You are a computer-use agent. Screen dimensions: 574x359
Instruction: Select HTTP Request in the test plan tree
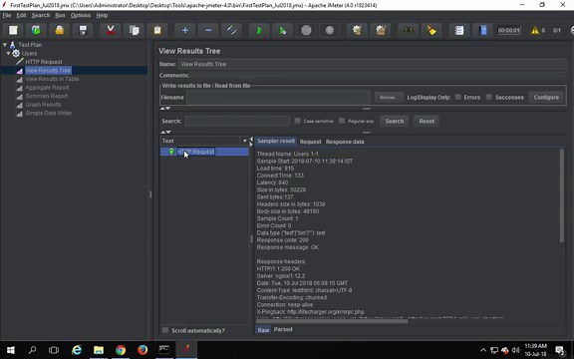[x=44, y=62]
